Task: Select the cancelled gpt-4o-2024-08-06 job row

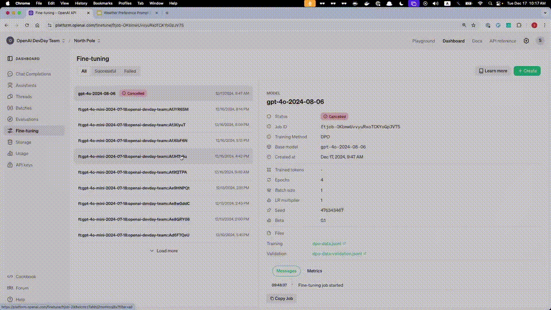Action: coord(163,93)
